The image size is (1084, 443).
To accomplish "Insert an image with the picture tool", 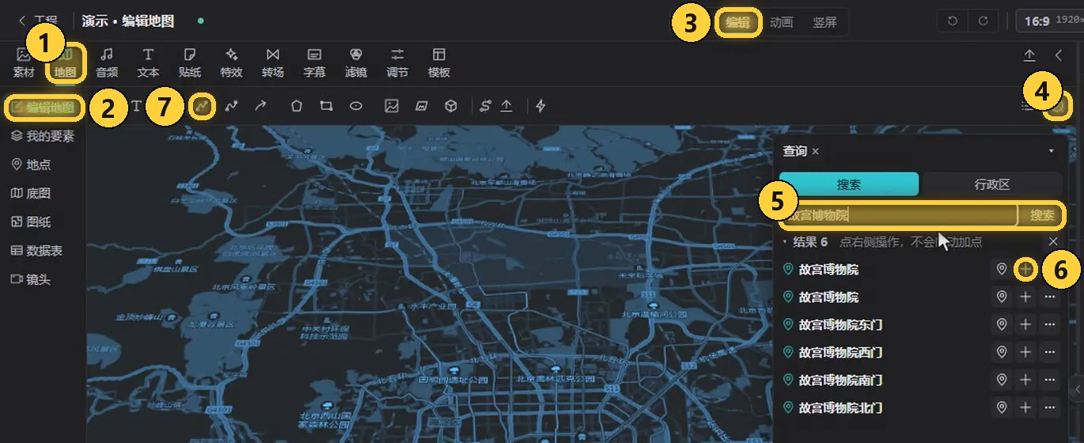I will (391, 106).
